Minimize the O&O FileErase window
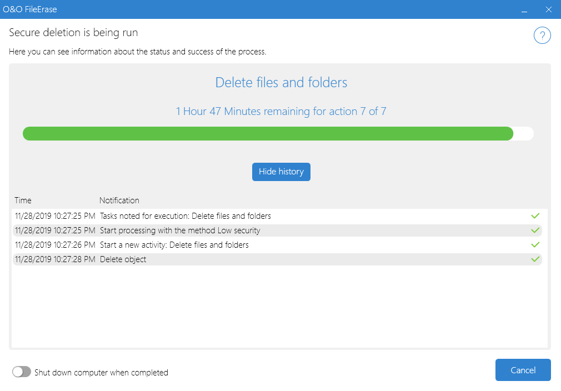This screenshot has width=561, height=391. point(524,9)
